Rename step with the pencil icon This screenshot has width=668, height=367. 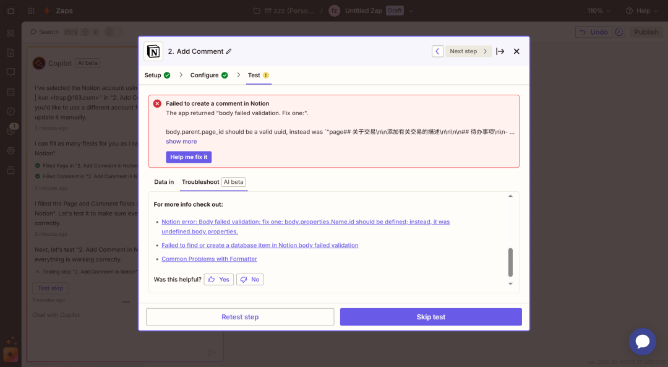229,51
